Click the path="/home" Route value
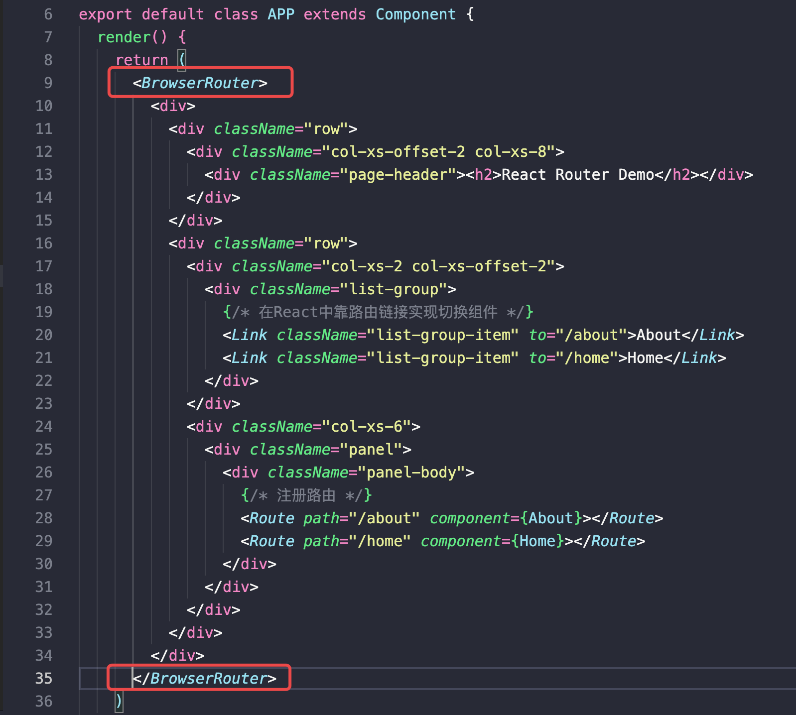Screen dimensions: 796x715 tap(380, 541)
